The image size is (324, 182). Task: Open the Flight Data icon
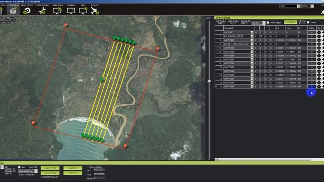[x=1, y=11]
